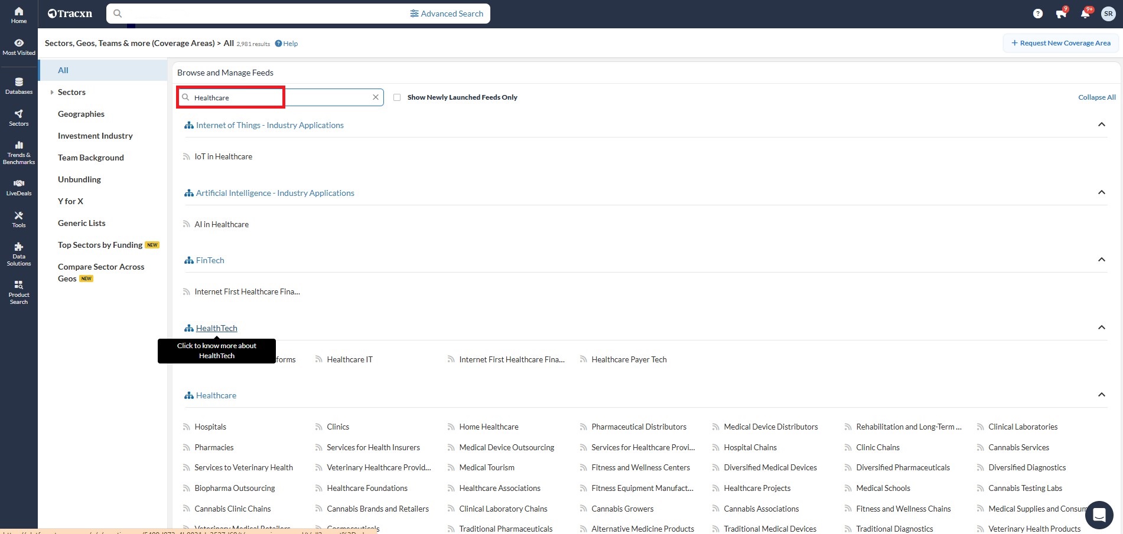
Task: Open the Tools sidebar icon
Action: pos(19,219)
